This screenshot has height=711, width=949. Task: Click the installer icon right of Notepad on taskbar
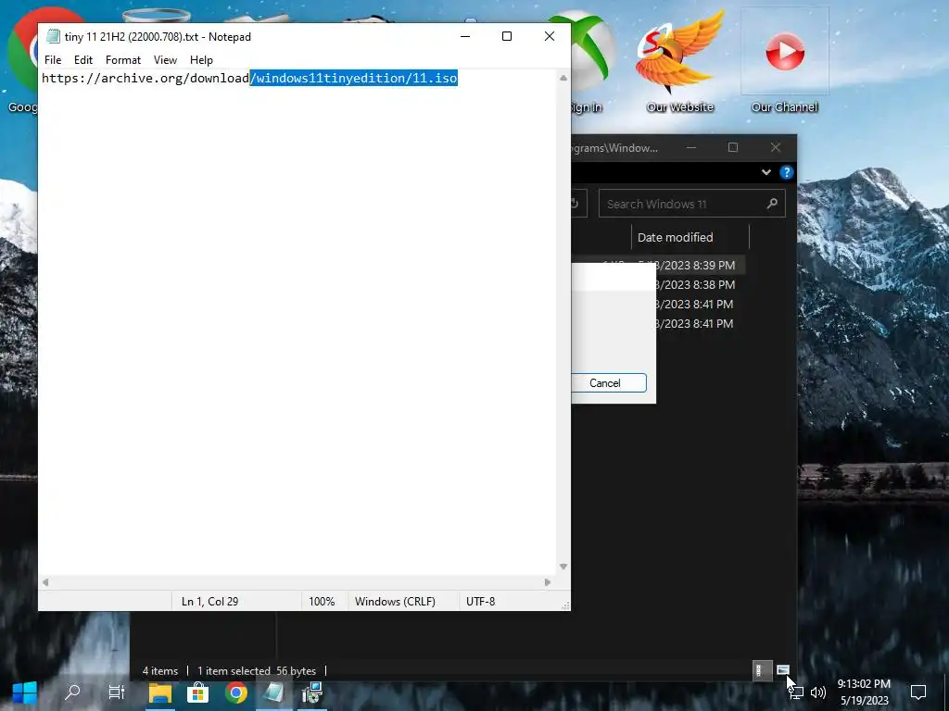311,692
